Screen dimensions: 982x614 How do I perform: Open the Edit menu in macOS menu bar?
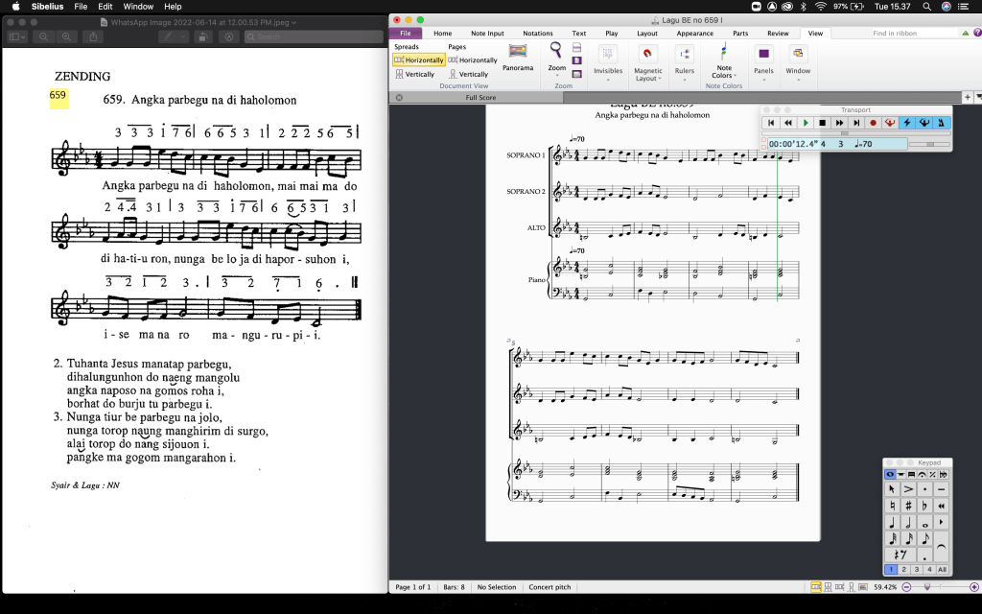105,7
